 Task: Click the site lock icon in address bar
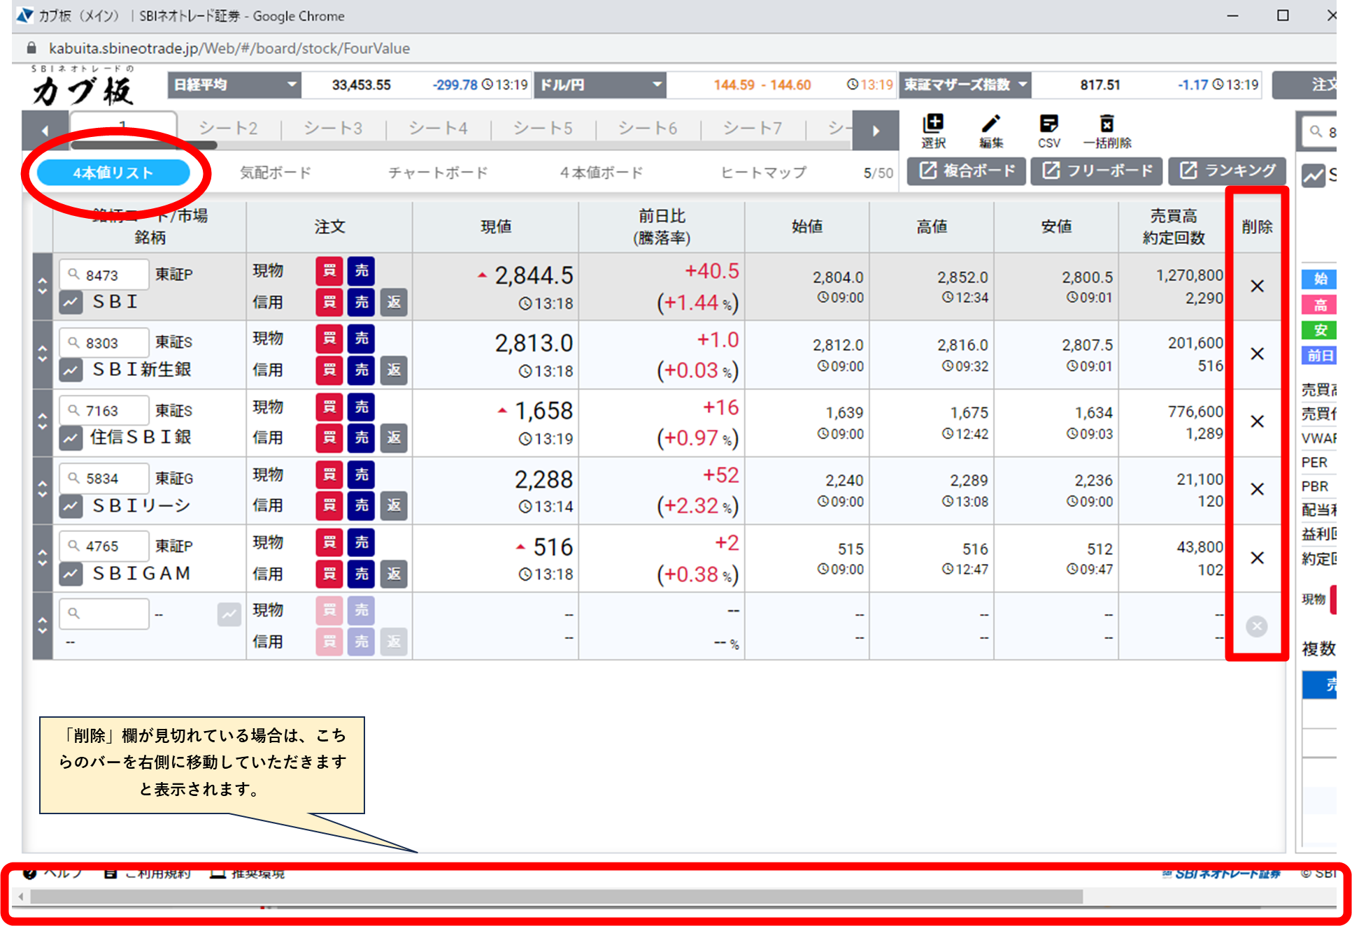click(x=31, y=48)
